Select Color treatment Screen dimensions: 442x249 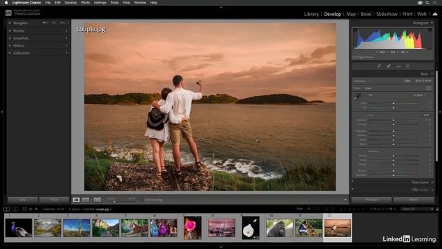click(407, 81)
